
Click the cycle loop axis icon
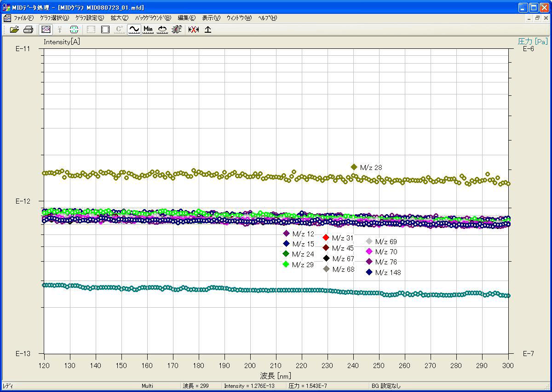(x=162, y=29)
